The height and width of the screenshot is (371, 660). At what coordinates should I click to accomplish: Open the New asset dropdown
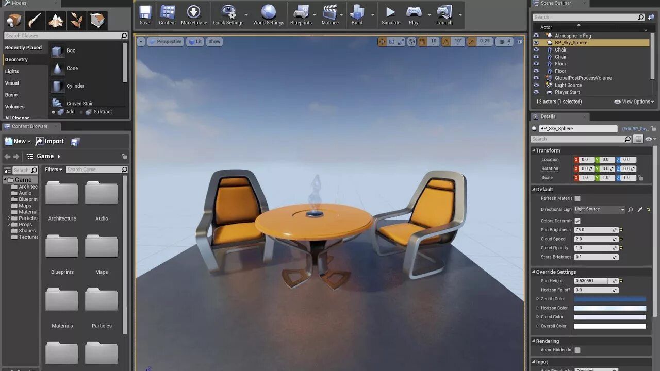pyautogui.click(x=18, y=141)
